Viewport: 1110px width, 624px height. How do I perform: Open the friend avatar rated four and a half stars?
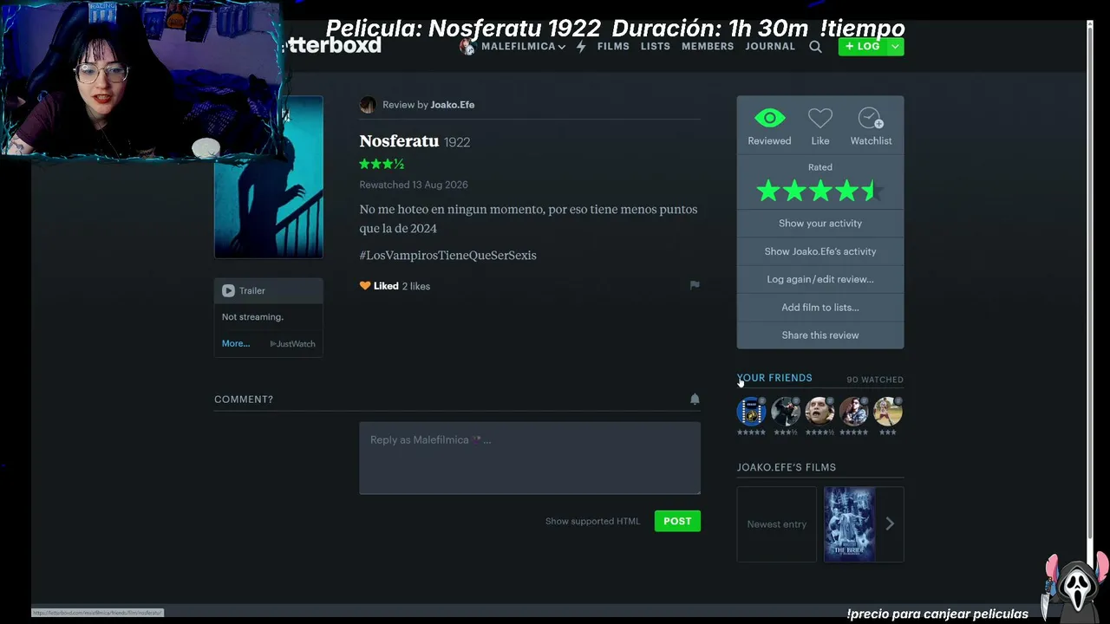point(819,411)
